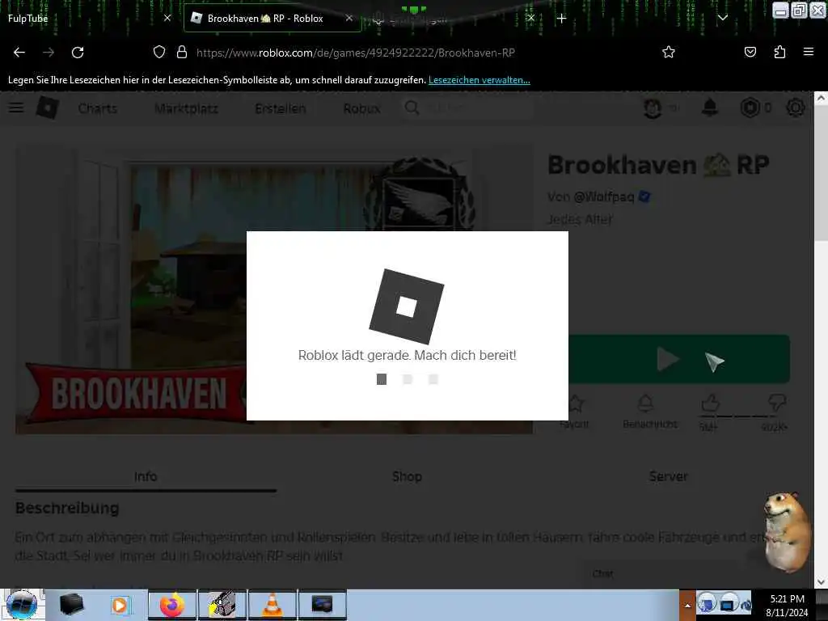Click the page scrollbar down arrow

click(x=822, y=582)
